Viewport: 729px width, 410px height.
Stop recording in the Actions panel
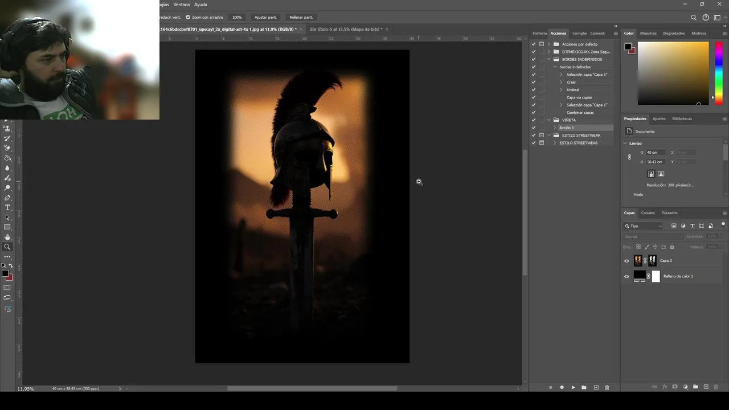[551, 387]
